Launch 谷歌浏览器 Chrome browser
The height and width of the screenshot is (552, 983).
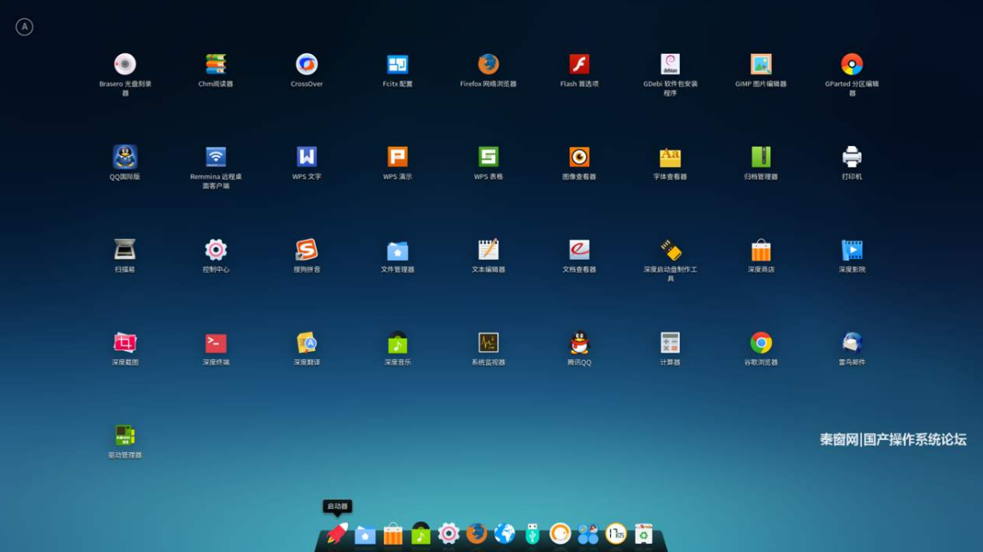760,343
